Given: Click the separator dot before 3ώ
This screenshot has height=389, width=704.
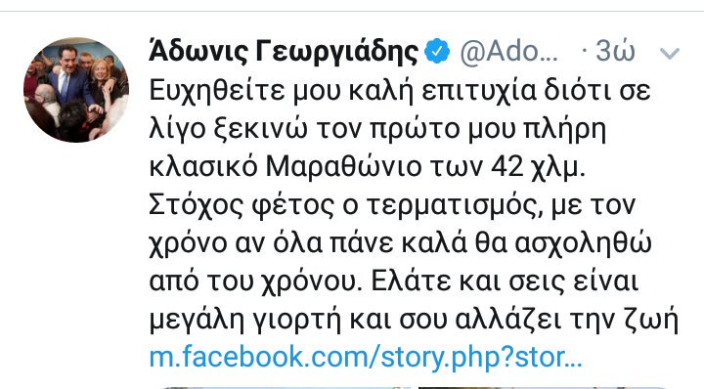Looking at the screenshot, I should click(x=584, y=51).
